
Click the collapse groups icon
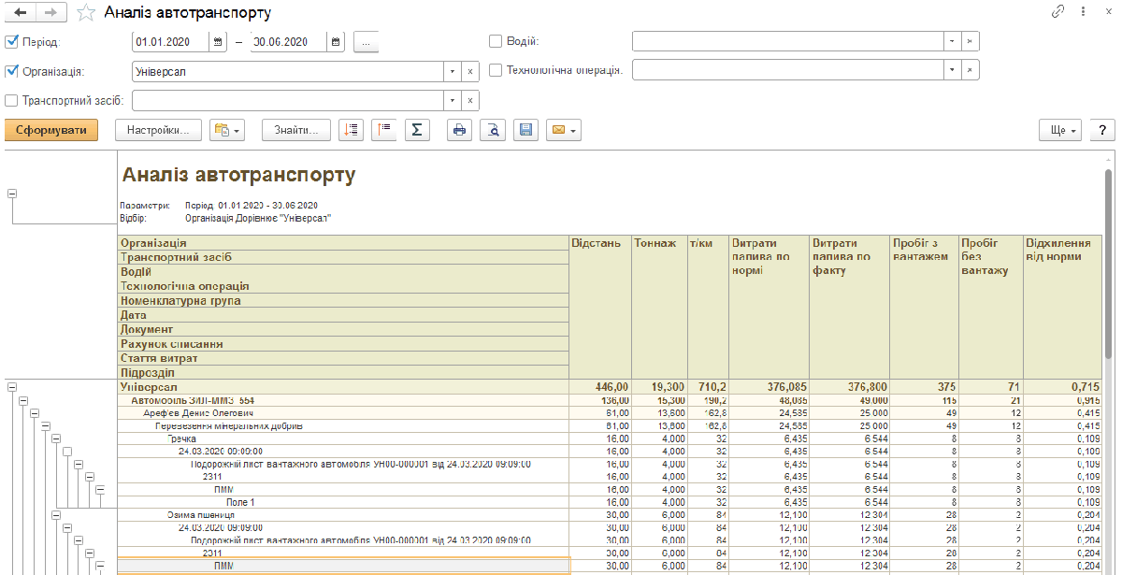tap(384, 131)
